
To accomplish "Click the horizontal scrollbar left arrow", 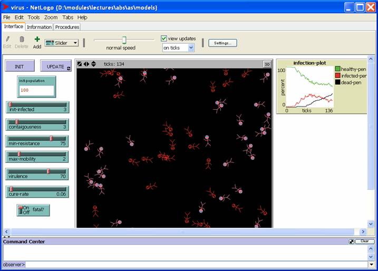I will pyautogui.click(x=6, y=231).
